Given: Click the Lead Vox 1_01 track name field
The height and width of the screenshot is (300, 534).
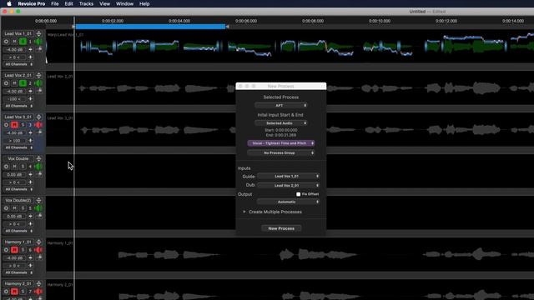Looking at the screenshot, I should point(18,33).
